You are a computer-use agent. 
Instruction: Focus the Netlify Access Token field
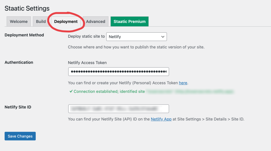(x=118, y=72)
